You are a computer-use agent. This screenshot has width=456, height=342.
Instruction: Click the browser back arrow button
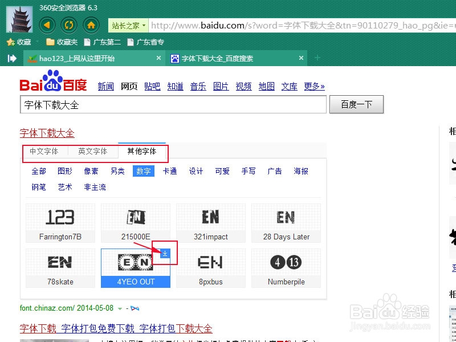coord(47,25)
